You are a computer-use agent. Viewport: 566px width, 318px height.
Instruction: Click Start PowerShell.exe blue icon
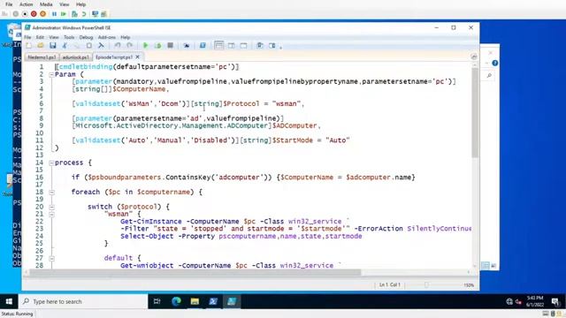pyautogui.click(x=203, y=45)
